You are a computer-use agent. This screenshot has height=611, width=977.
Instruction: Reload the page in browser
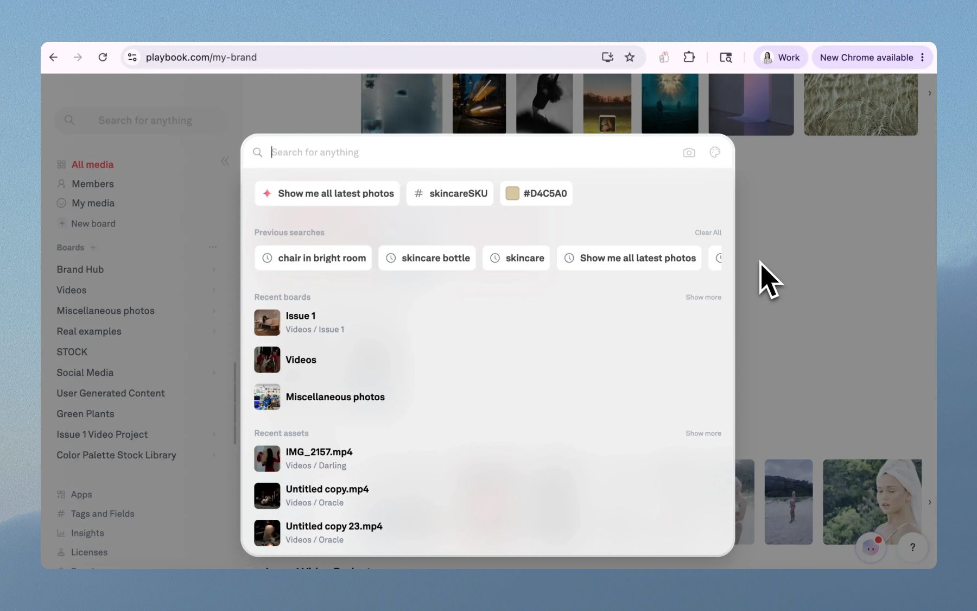[103, 57]
